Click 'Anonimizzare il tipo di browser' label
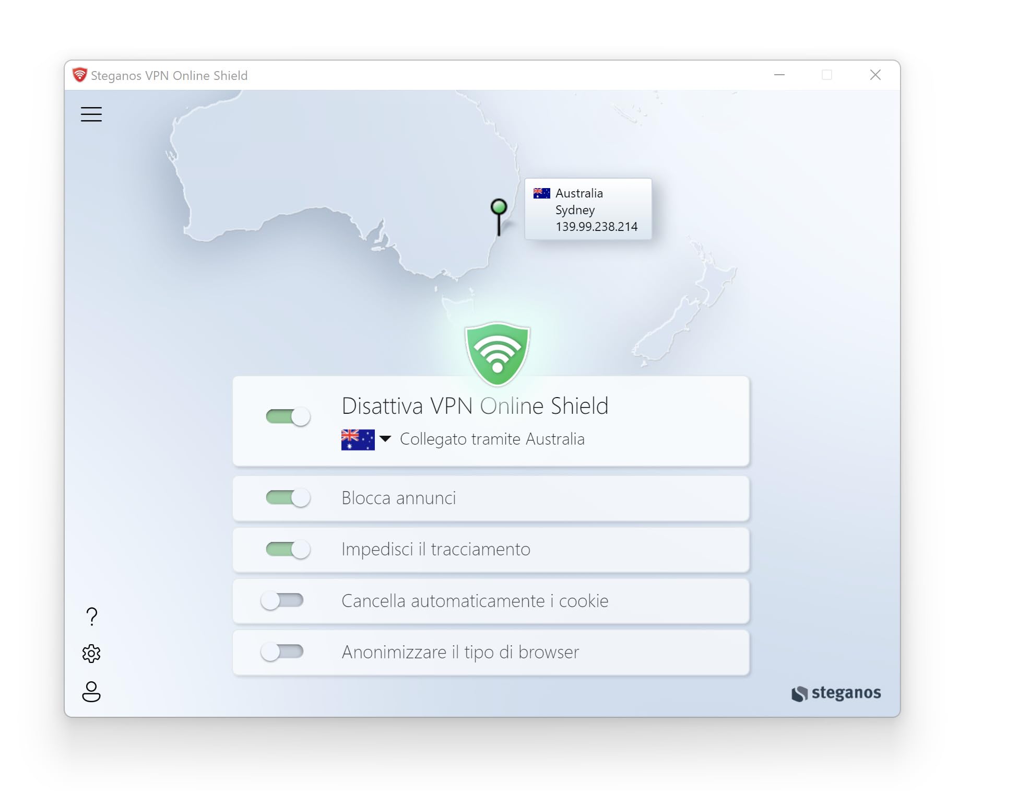 [x=460, y=652]
